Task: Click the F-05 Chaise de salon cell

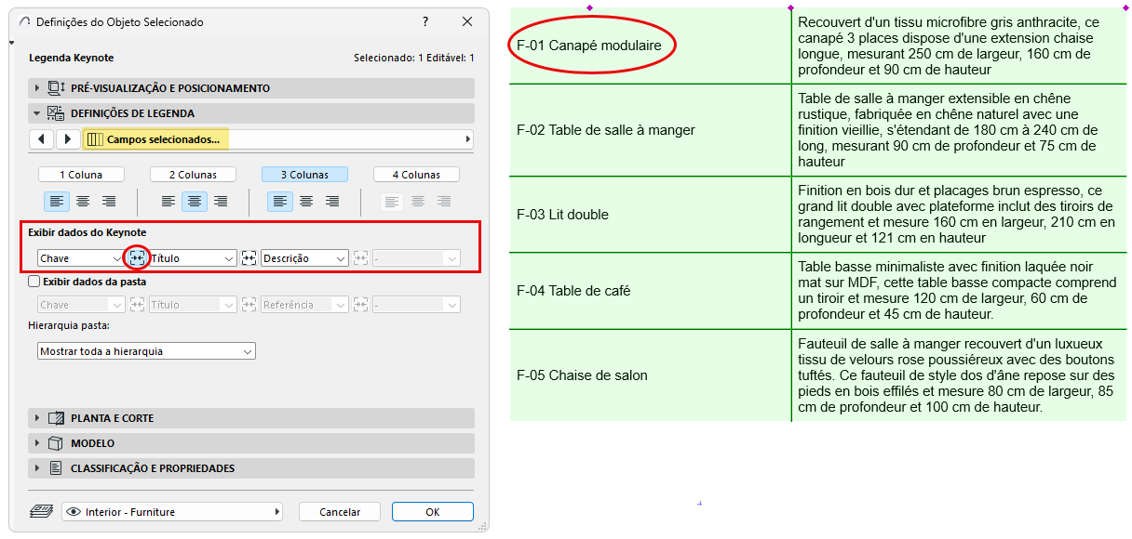Action: point(650,375)
